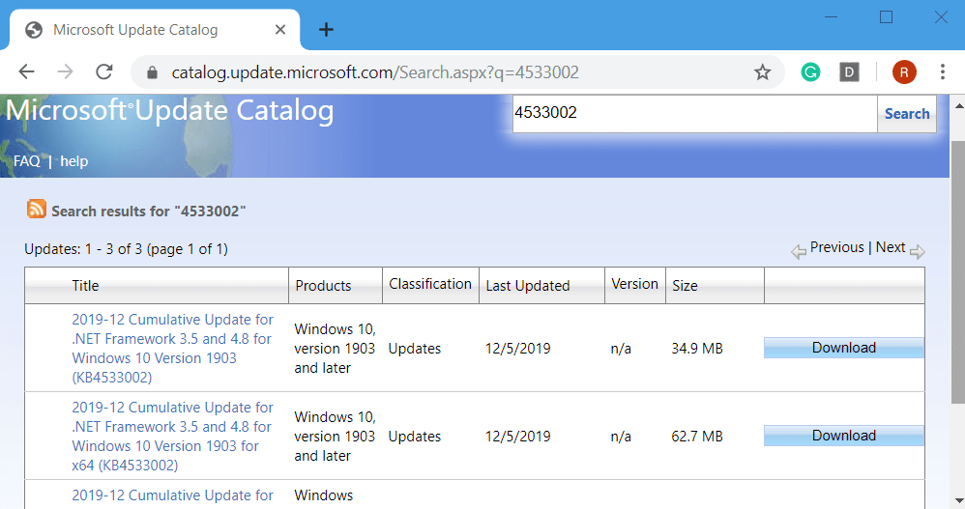The image size is (965, 509).
Task: Sort by Size column header
Action: point(685,286)
